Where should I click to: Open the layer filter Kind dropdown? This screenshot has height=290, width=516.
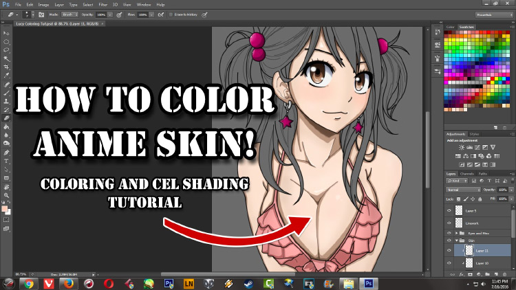457,181
